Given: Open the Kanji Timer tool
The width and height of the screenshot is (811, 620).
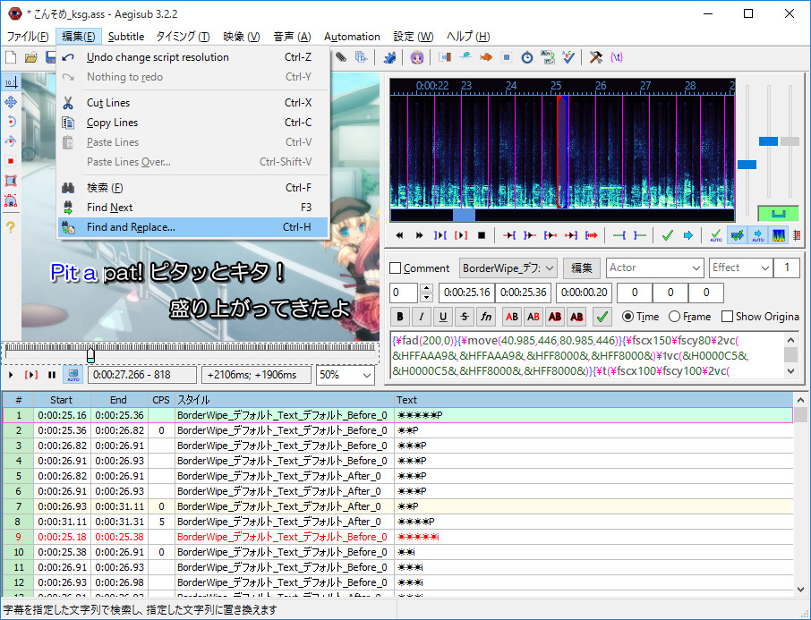Looking at the screenshot, I should click(x=548, y=57).
